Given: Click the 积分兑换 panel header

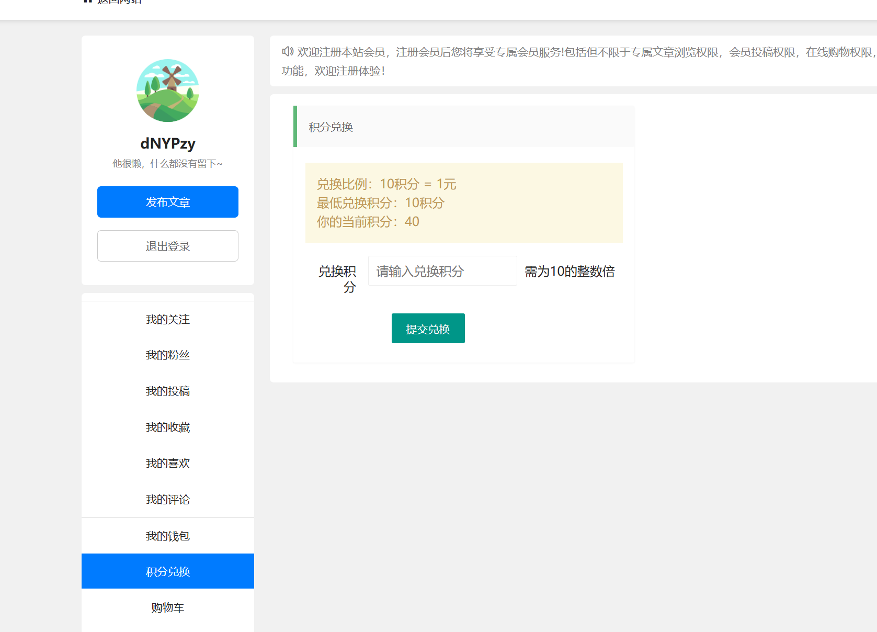Looking at the screenshot, I should (331, 127).
